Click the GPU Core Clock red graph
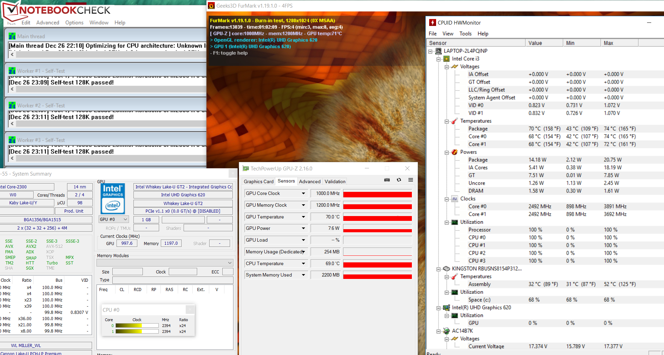 [x=377, y=193]
